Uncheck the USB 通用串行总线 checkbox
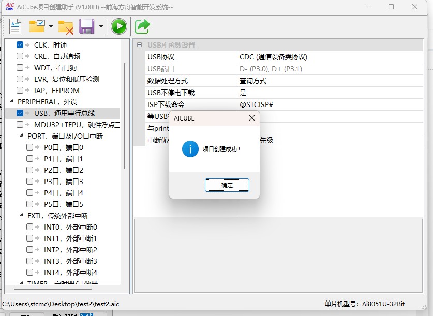 pos(20,113)
